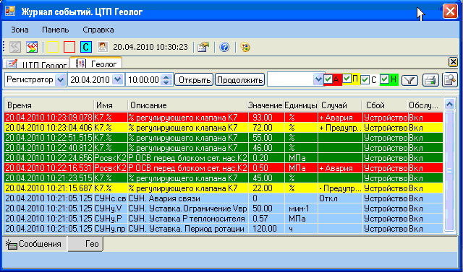Select the row timestamped 10:21:23.515
Screen dimensions: 463x272
pos(224,178)
